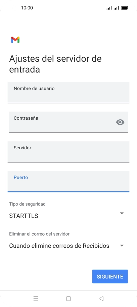
Task: Tap the first signal strength icon
Action: [x=109, y=8]
